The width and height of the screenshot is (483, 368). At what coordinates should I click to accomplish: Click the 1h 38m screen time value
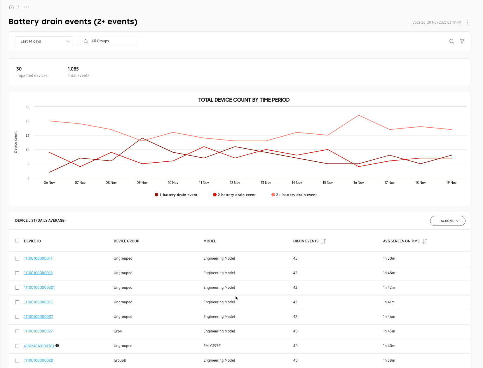389,360
